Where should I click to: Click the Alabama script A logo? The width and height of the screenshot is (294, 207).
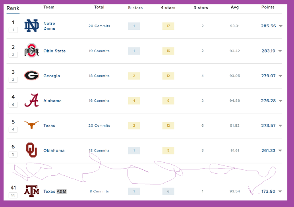coord(32,101)
